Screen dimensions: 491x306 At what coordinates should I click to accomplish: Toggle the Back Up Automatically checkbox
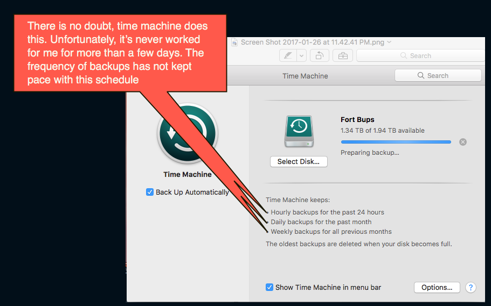point(150,192)
